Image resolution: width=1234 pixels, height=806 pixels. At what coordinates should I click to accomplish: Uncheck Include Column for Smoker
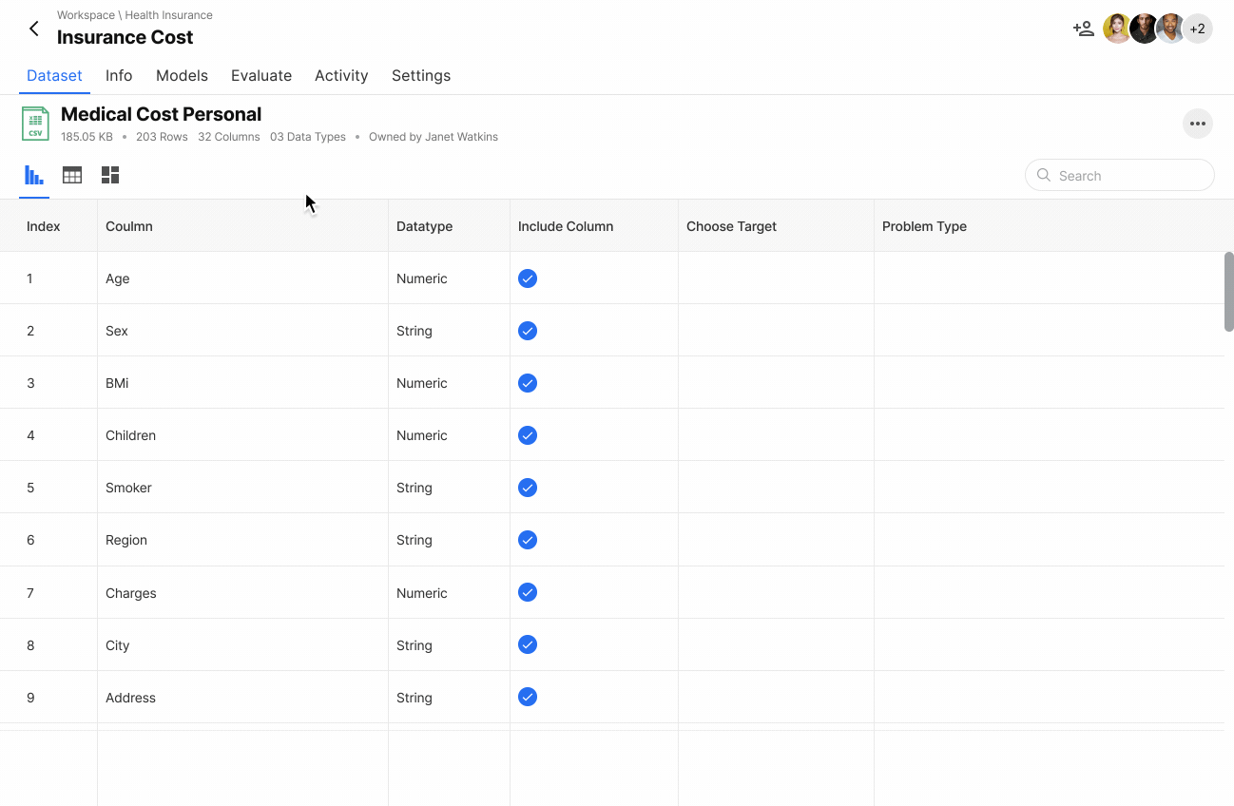(528, 488)
